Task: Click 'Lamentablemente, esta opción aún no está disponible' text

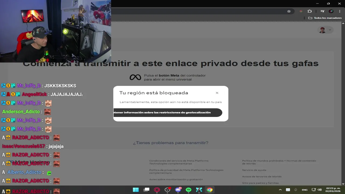Action: coord(171,102)
